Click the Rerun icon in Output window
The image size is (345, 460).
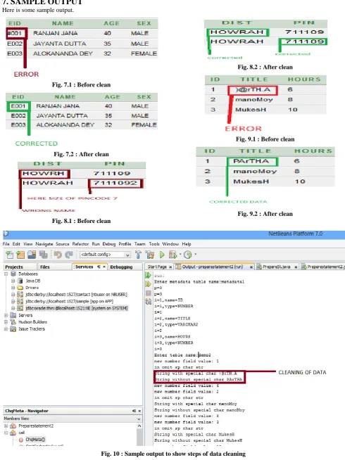coord(149,275)
